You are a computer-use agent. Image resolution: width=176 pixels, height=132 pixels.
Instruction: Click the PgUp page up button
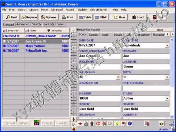pyautogui.click(x=23, y=123)
